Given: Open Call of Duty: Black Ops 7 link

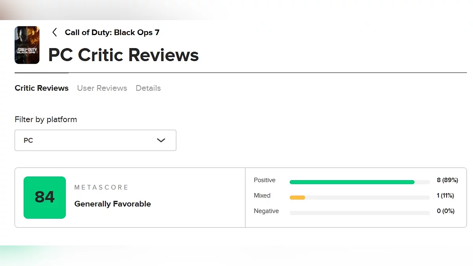Looking at the screenshot, I should [x=112, y=32].
